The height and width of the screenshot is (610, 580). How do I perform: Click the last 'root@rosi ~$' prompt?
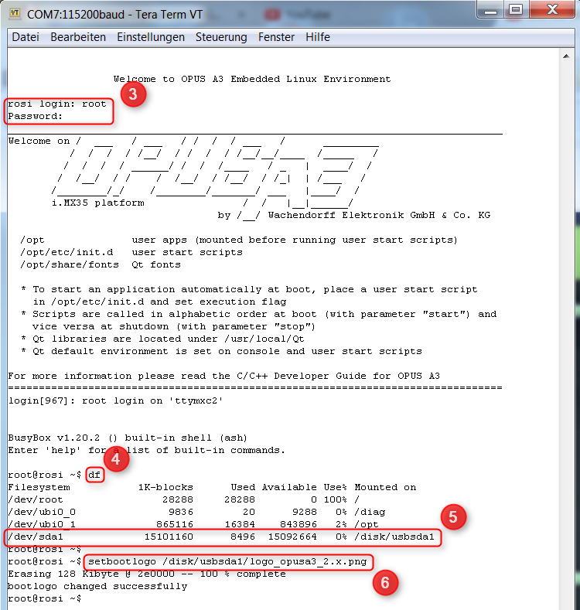44,598
